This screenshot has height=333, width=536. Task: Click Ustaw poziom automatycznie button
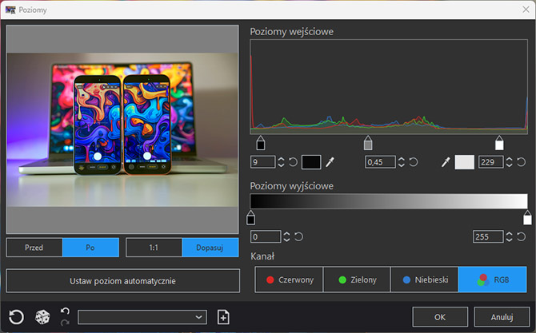[x=123, y=280]
